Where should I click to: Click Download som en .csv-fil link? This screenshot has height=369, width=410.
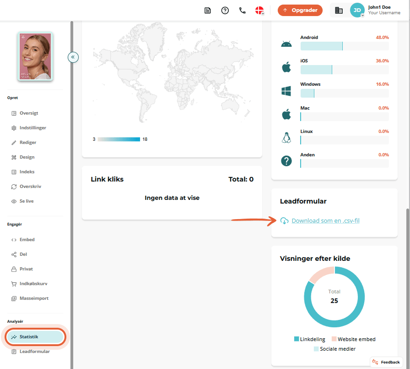pyautogui.click(x=325, y=221)
